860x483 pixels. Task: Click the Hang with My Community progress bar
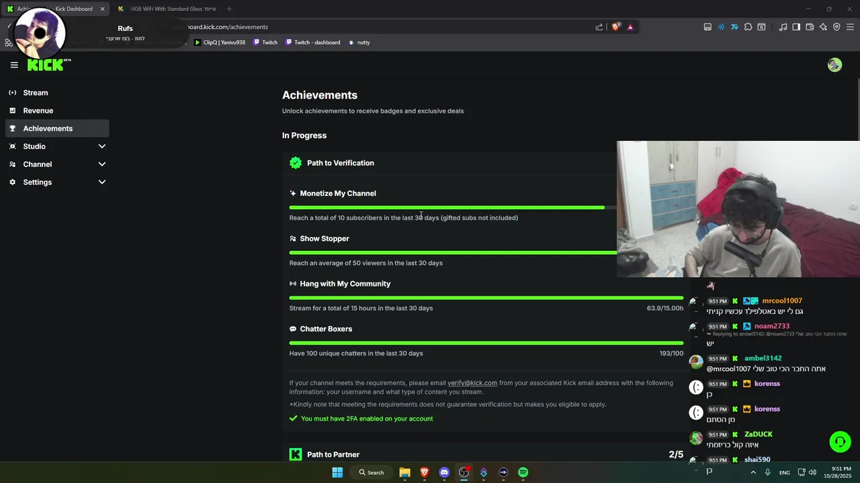[486, 298]
